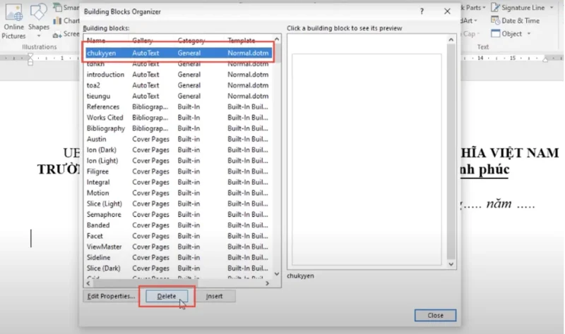565x334 pixels.
Task: Choose the Filigree cover page entry
Action: tap(98, 171)
